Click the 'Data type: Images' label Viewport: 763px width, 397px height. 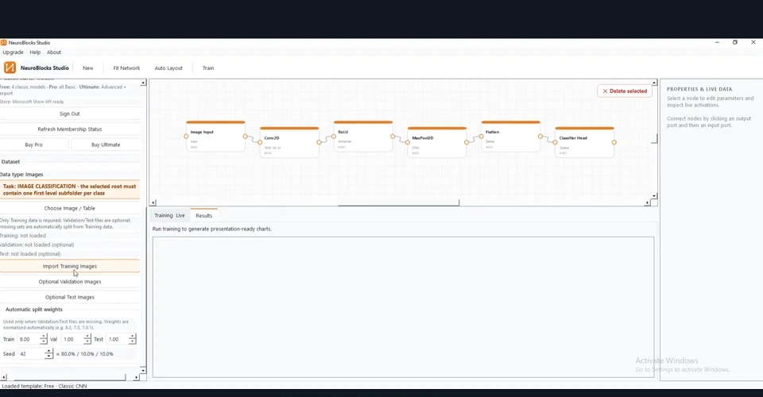21,174
